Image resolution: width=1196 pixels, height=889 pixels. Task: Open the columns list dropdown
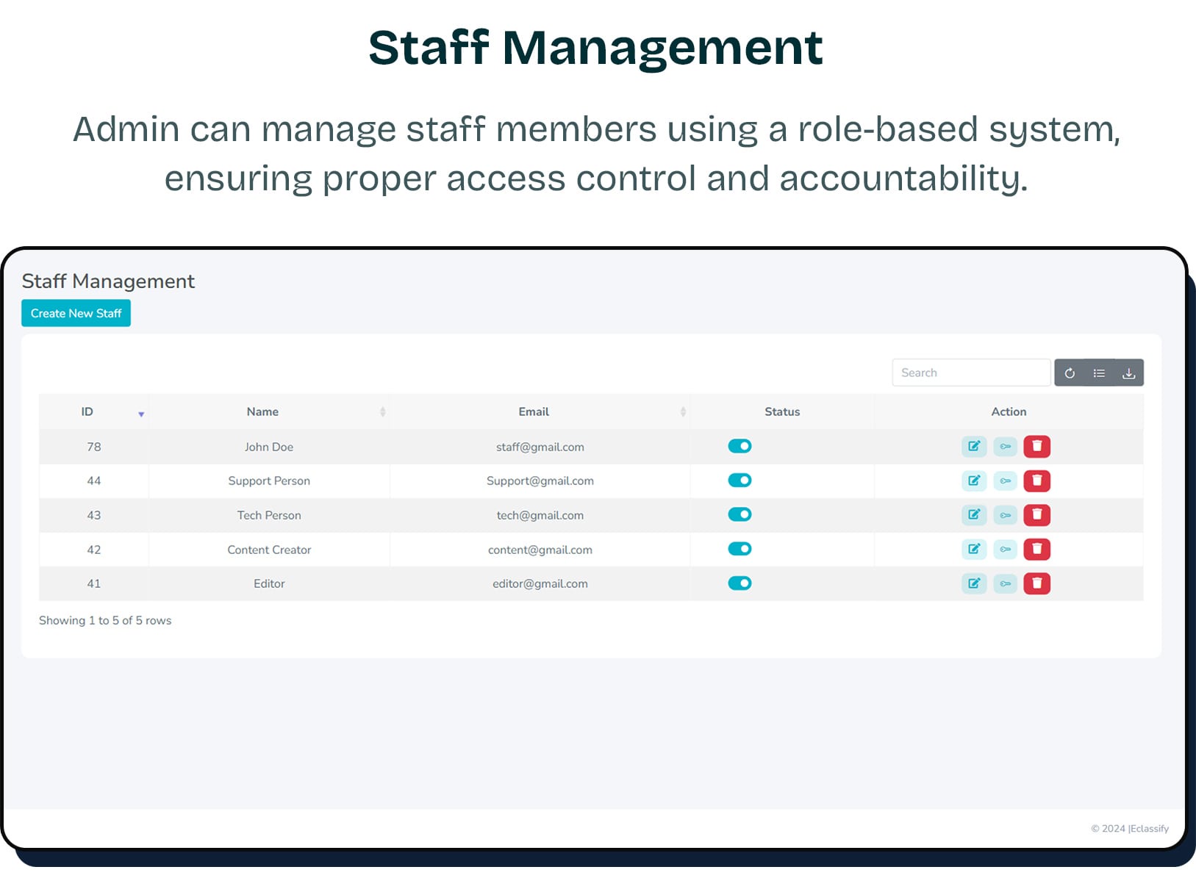[x=1099, y=372]
